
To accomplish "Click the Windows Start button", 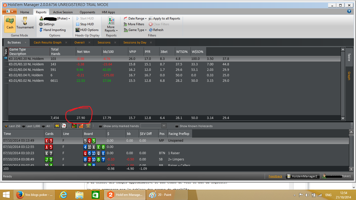I will (6, 195).
